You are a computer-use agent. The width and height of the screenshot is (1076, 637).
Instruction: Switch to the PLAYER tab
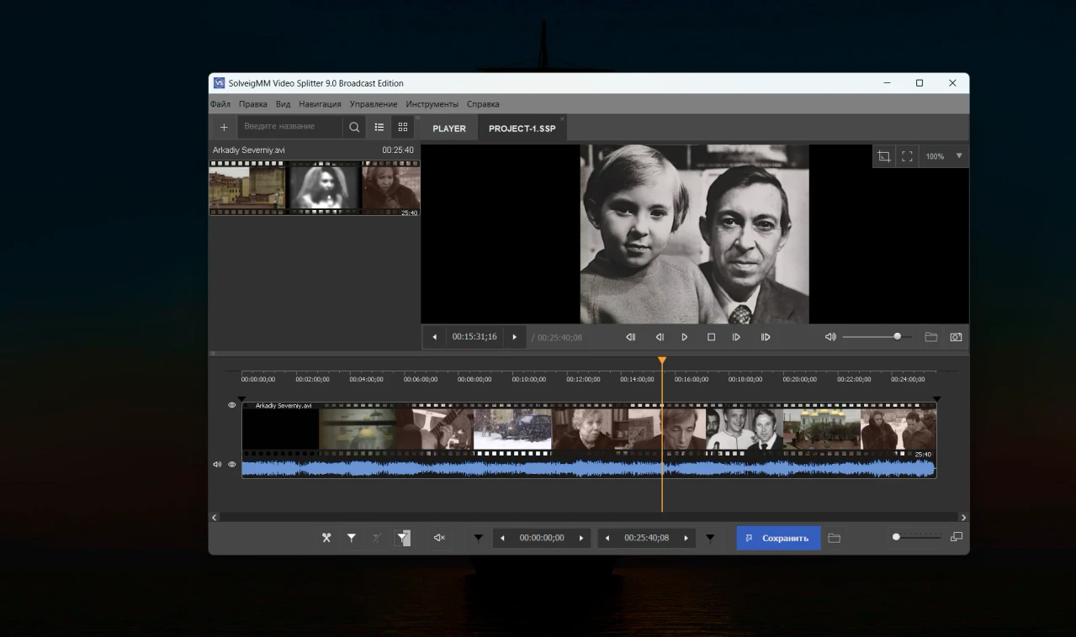[x=449, y=129]
